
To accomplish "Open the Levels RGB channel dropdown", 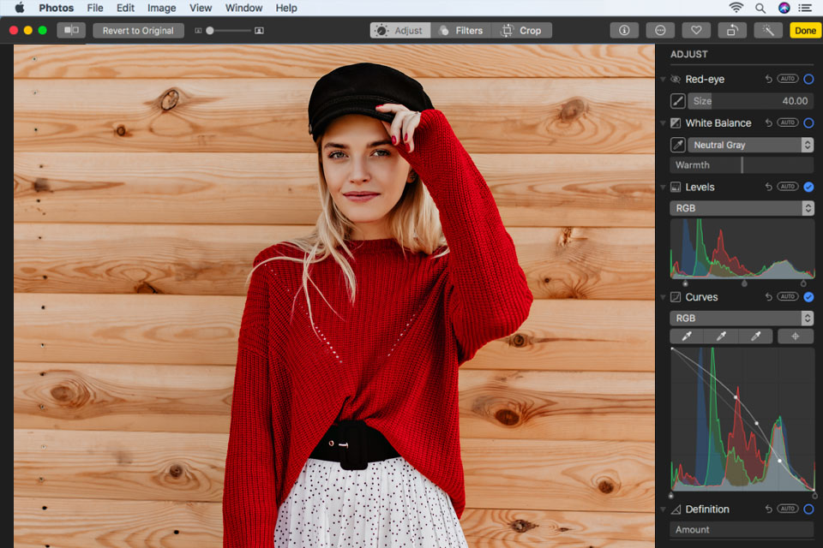I will click(x=742, y=208).
